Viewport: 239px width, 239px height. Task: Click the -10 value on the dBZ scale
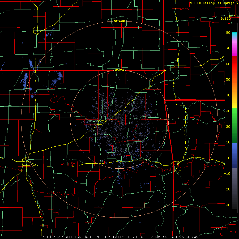click(x=227, y=174)
